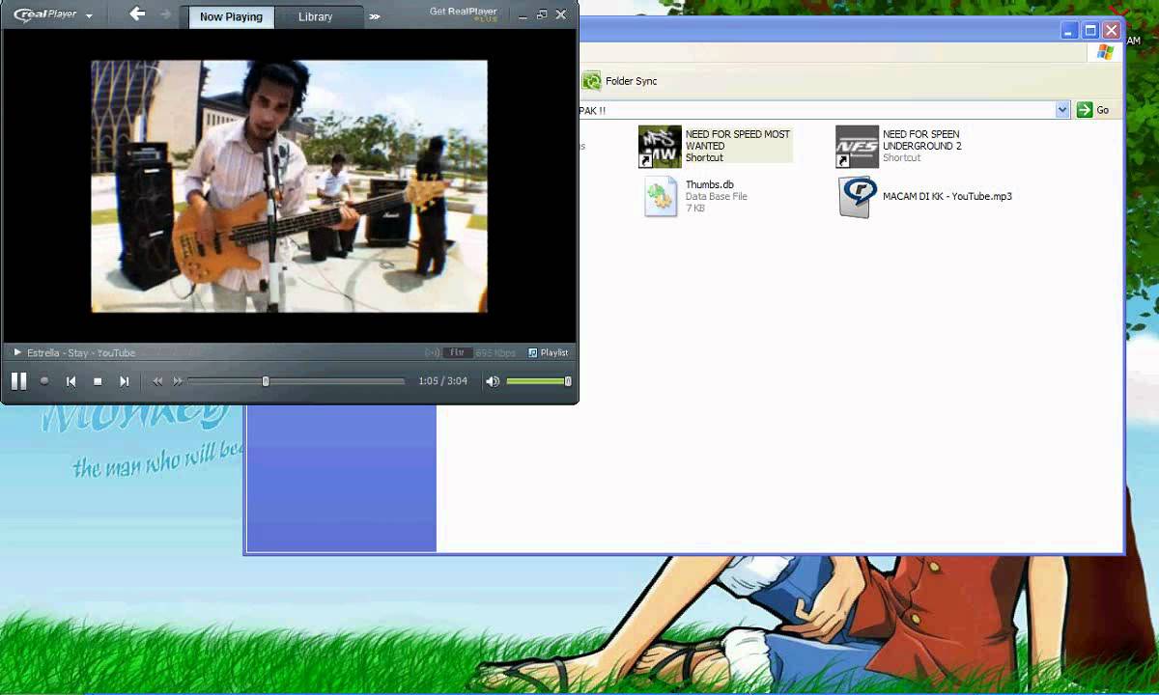
Task: Rewind the video with the rewind arrows
Action: point(158,381)
